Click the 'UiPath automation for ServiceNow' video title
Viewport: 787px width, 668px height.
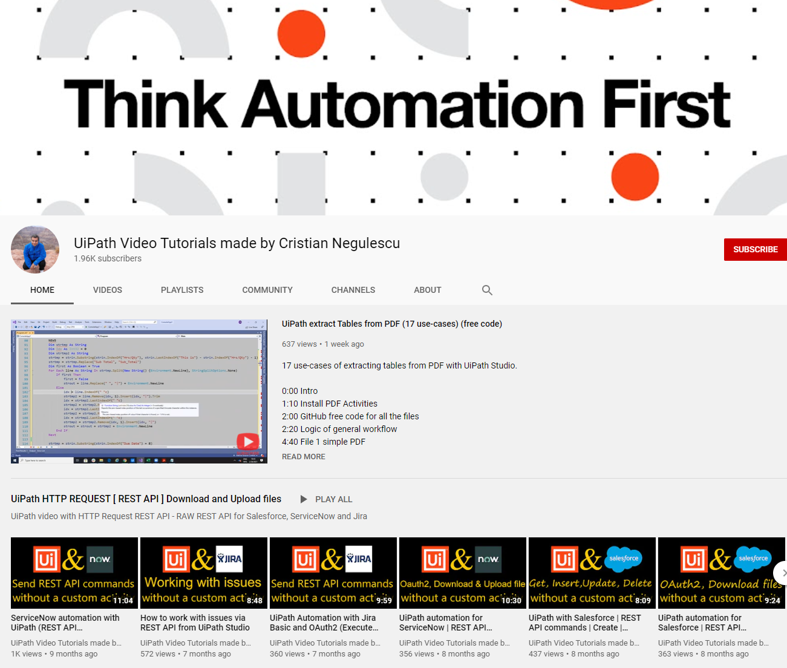(445, 623)
